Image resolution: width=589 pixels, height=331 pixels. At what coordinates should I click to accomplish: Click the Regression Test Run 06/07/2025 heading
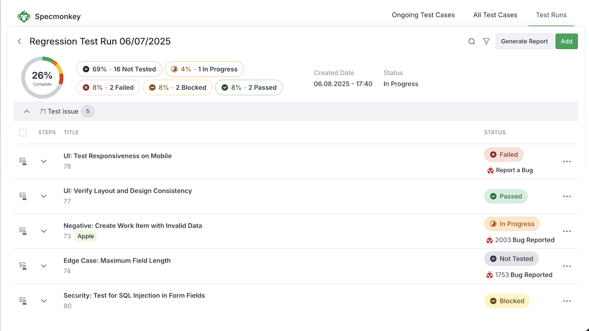pos(100,41)
